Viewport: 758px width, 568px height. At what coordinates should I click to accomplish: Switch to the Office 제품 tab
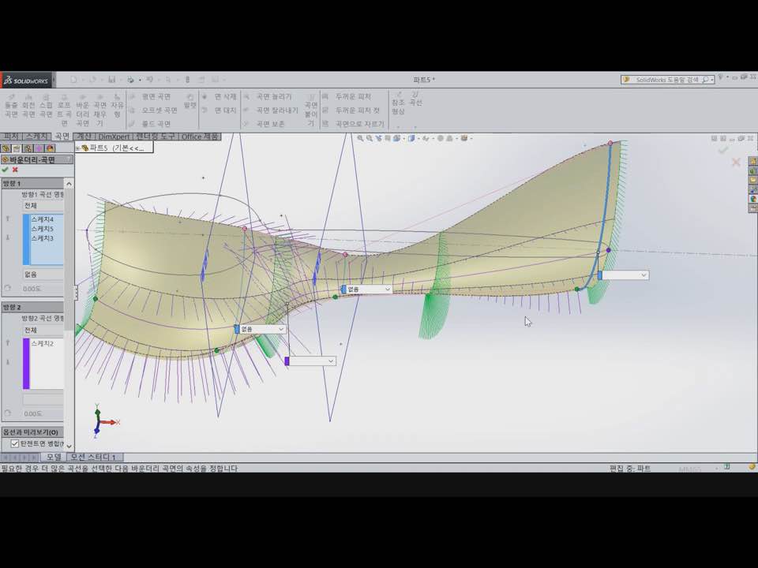(x=200, y=136)
